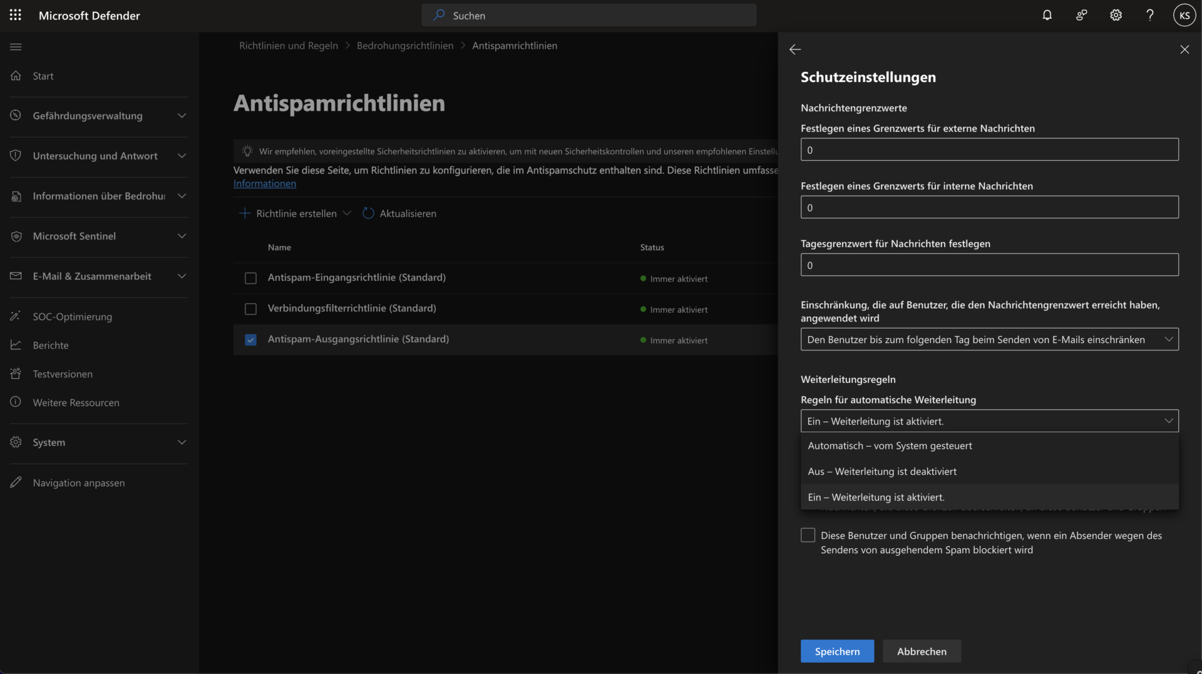
Task: Collapse navigation with hamburger menu icon
Action: [x=16, y=47]
